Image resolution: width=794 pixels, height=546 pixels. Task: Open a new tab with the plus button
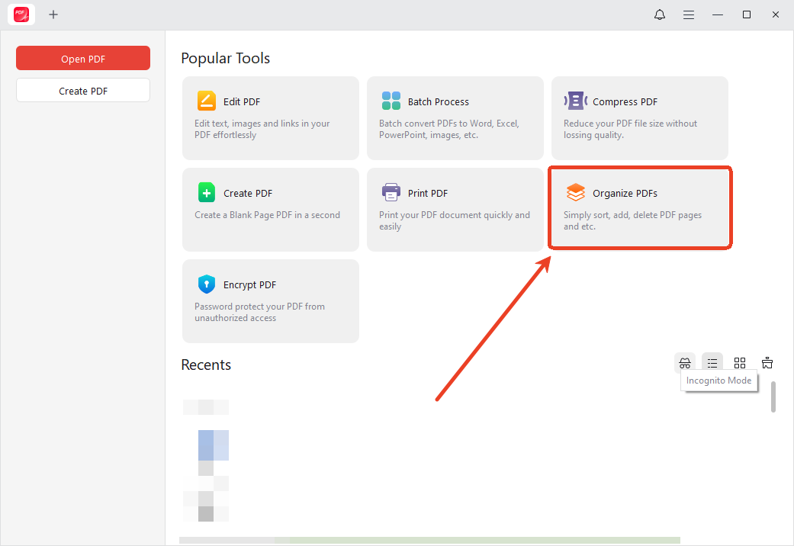pyautogui.click(x=53, y=14)
